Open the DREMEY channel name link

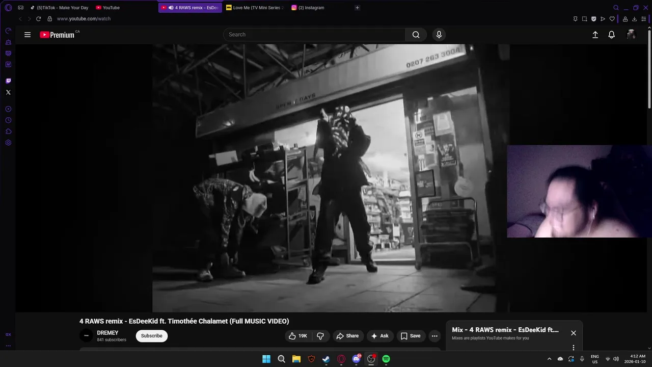pyautogui.click(x=107, y=333)
